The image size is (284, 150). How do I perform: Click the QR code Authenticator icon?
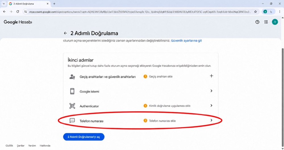pos(72,106)
